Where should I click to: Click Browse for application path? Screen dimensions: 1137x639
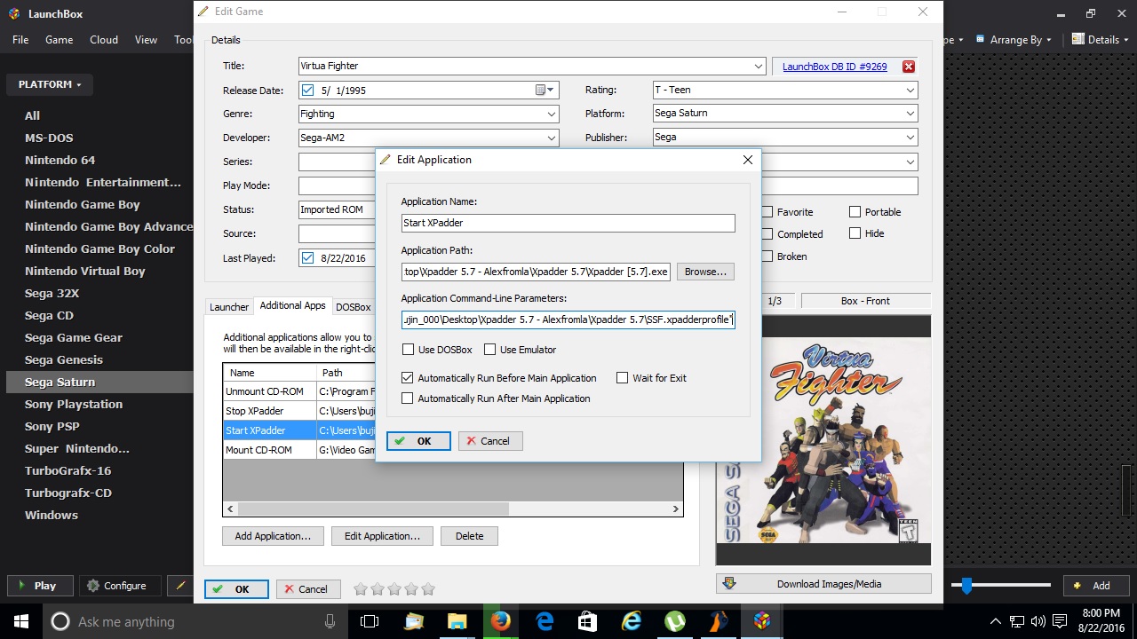click(705, 272)
